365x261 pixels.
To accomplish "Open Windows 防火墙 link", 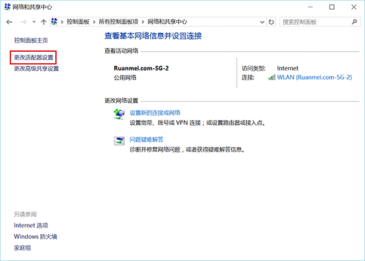I will [35, 237].
